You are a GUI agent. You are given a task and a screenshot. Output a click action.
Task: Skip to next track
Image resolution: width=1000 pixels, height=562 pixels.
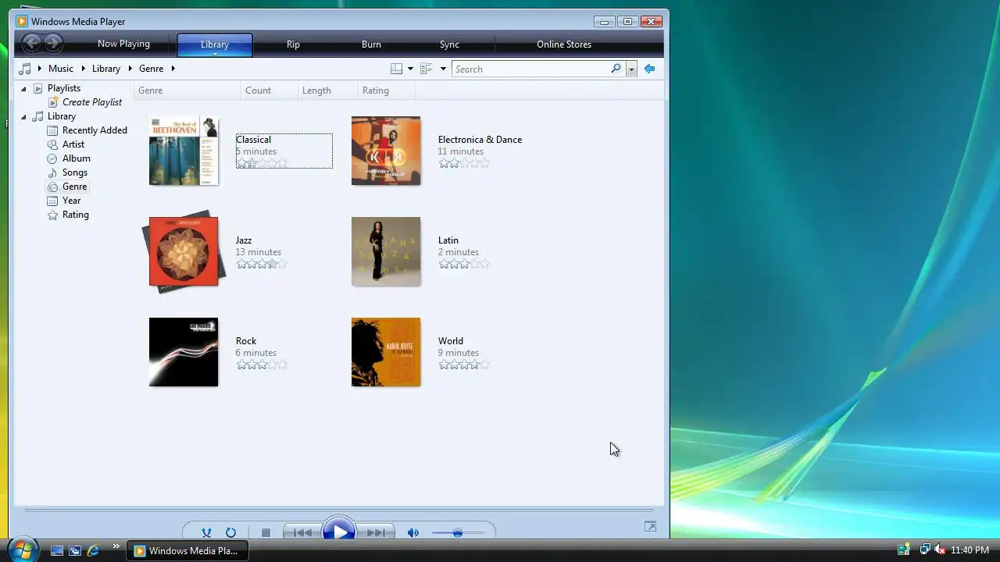(376, 532)
